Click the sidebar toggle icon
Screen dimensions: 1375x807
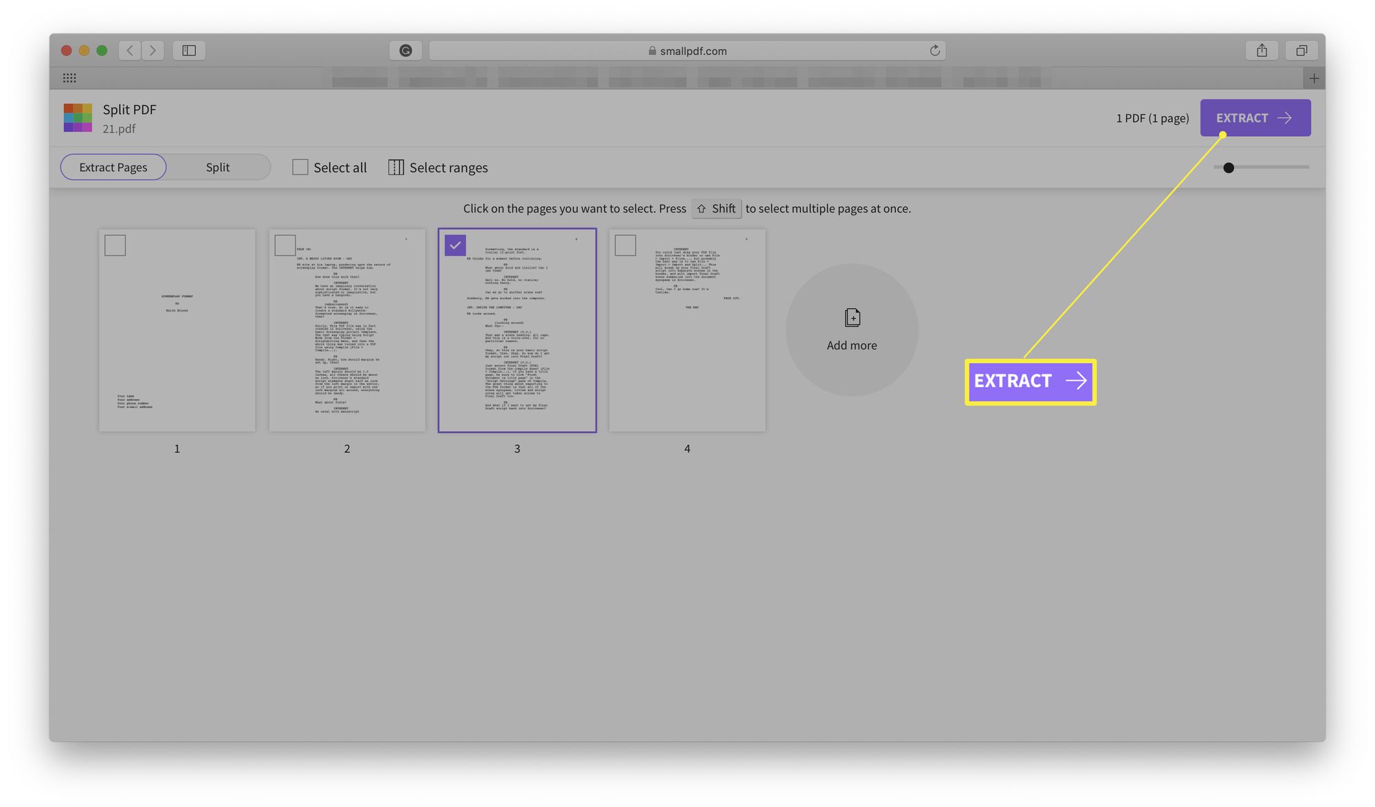189,49
